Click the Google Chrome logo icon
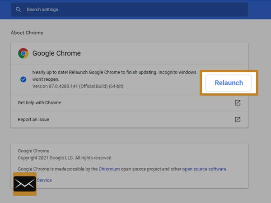Image resolution: width=271 pixels, height=203 pixels. [23, 53]
